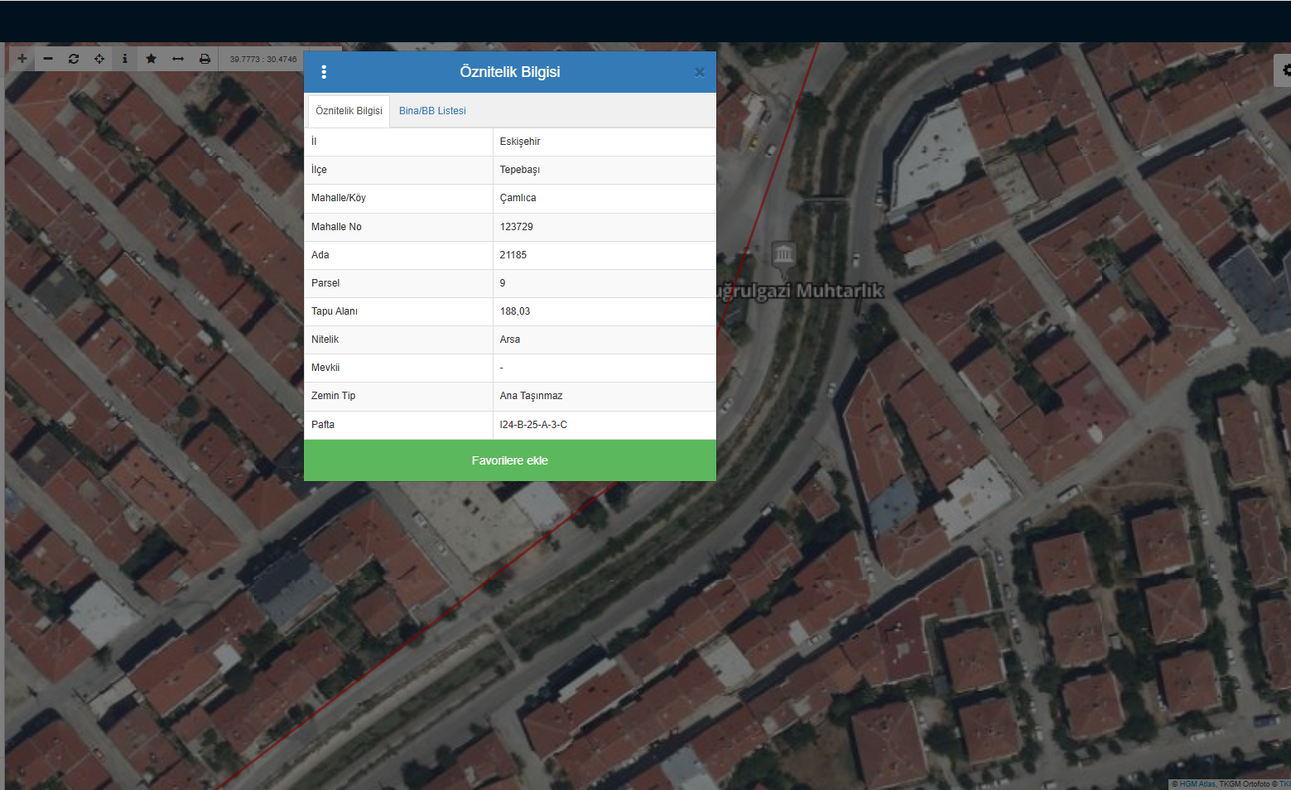
Task: Click the coordinate display 39.7773 : 30.4746
Action: (x=263, y=60)
